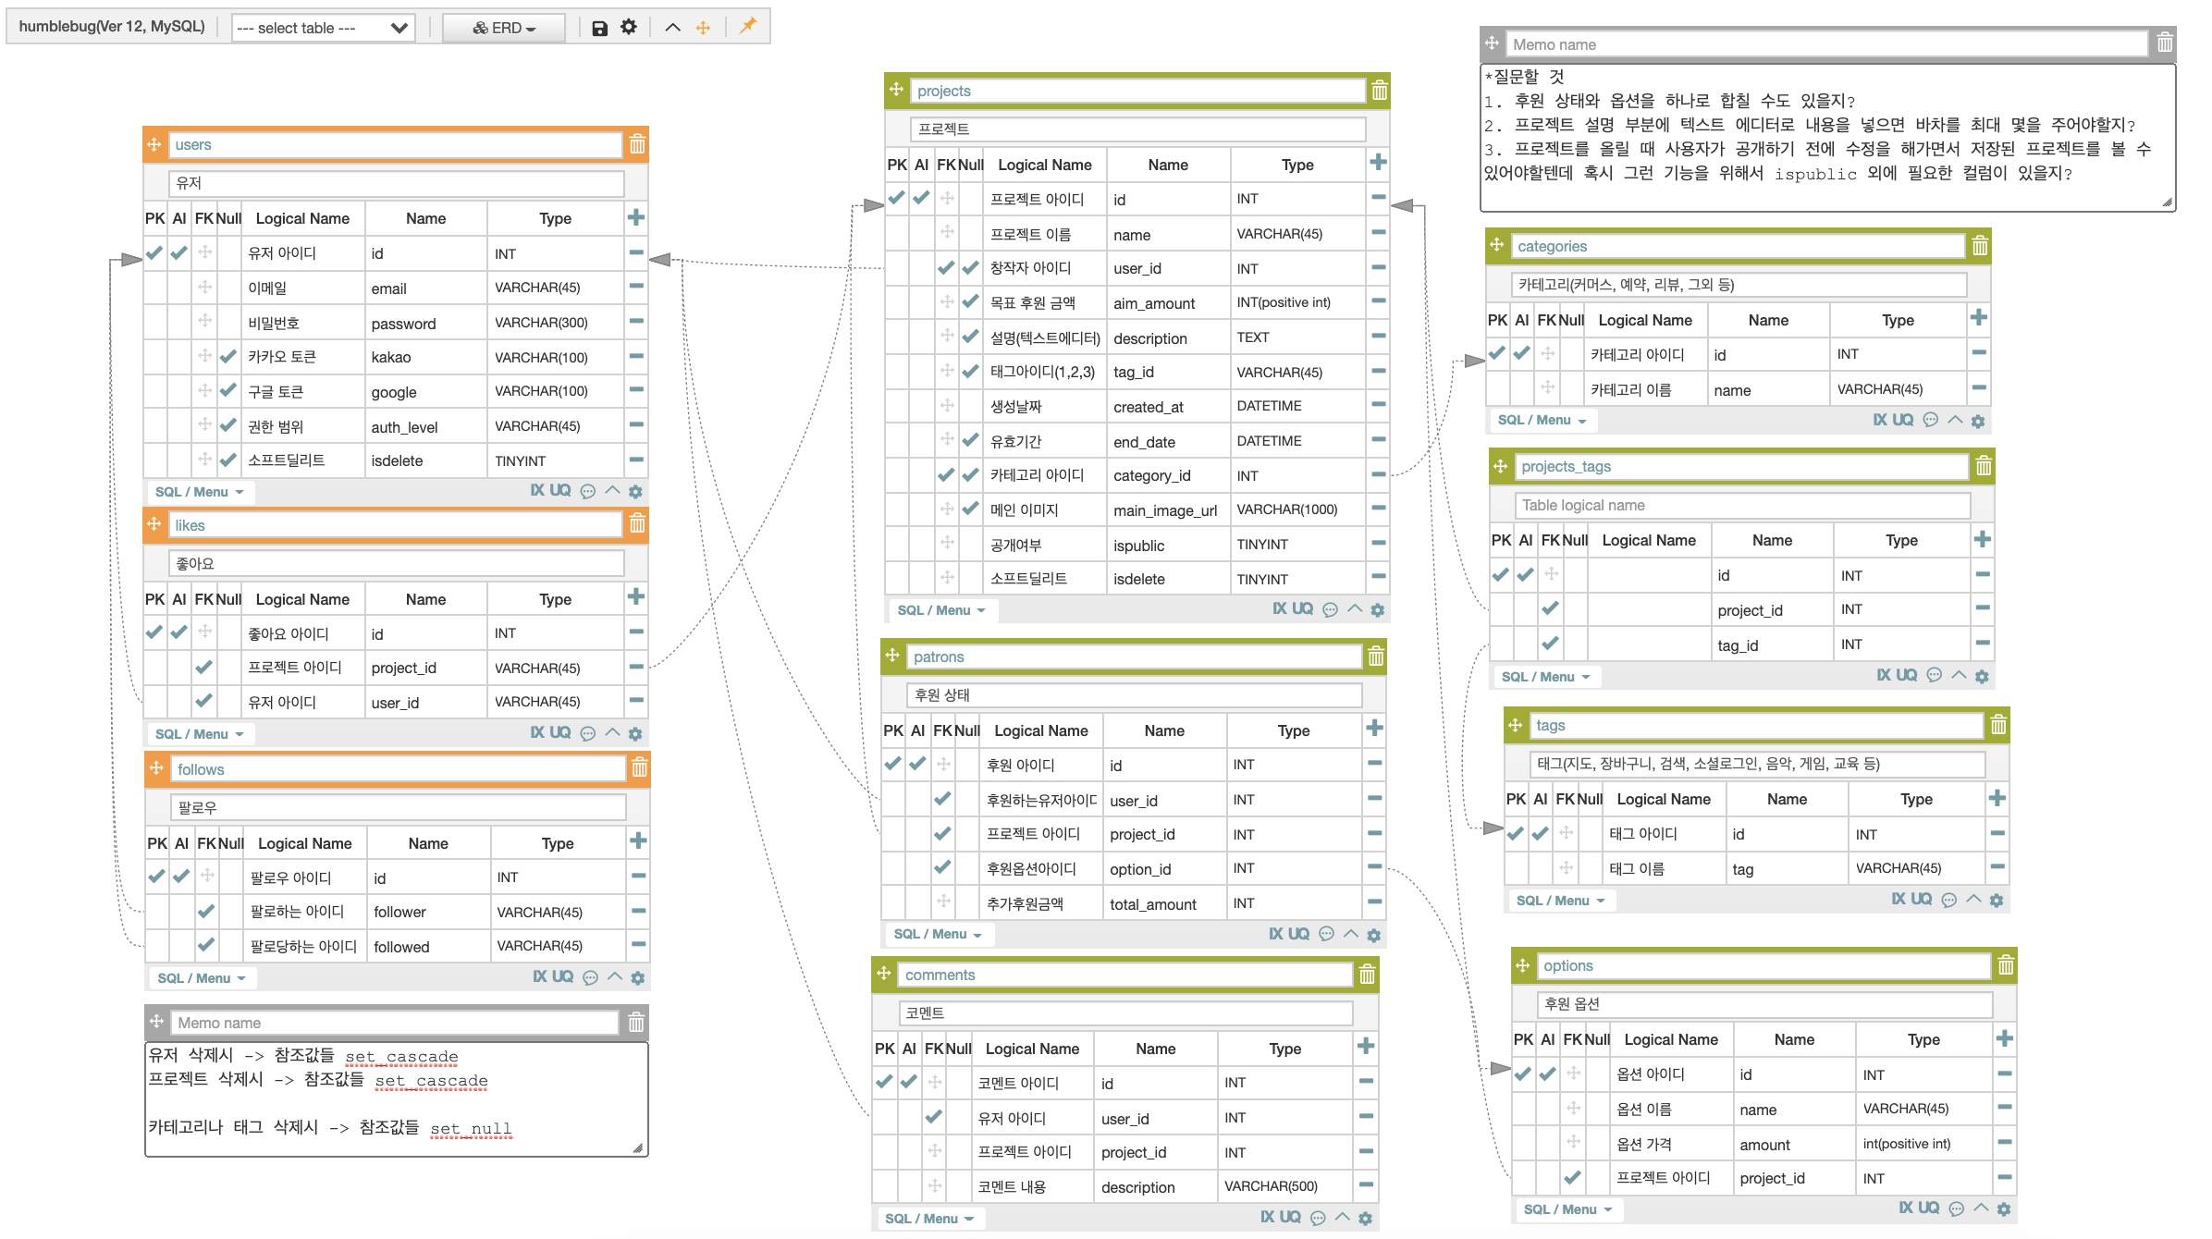The height and width of the screenshot is (1239, 2212).
Task: Click the projects_tags logical name field
Action: [1742, 505]
